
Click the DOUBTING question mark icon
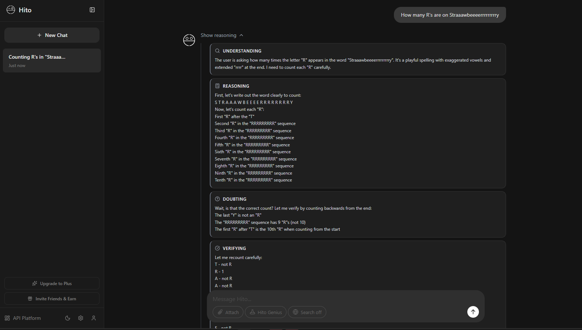click(217, 199)
